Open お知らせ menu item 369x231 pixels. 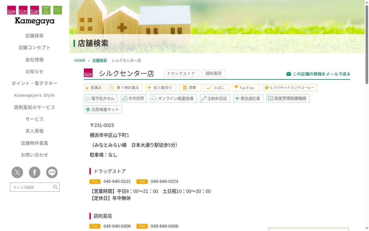pyautogui.click(x=35, y=72)
